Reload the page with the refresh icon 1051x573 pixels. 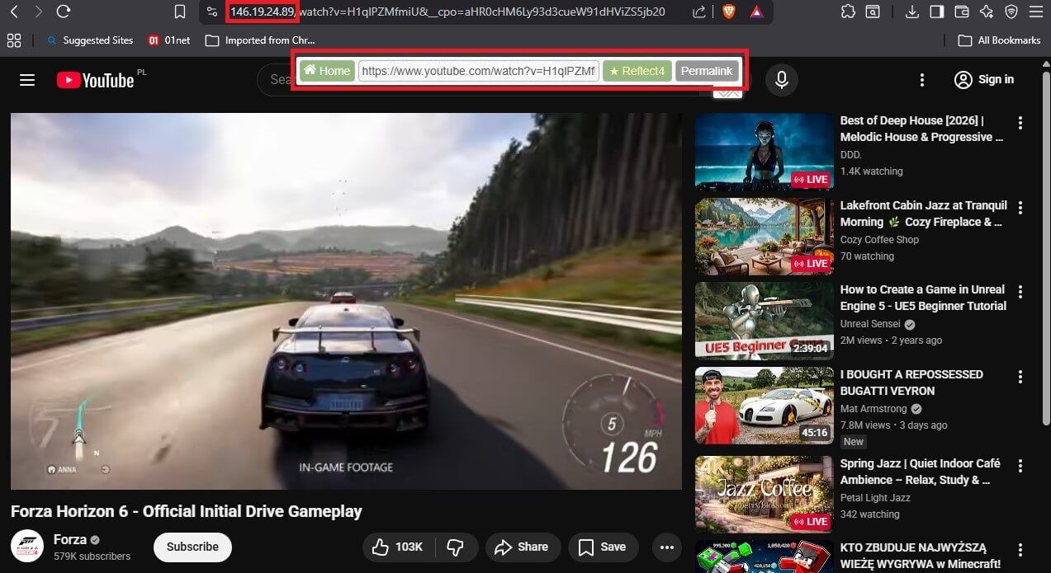63,12
